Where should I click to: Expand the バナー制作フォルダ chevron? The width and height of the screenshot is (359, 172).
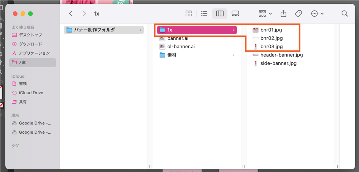click(140, 30)
